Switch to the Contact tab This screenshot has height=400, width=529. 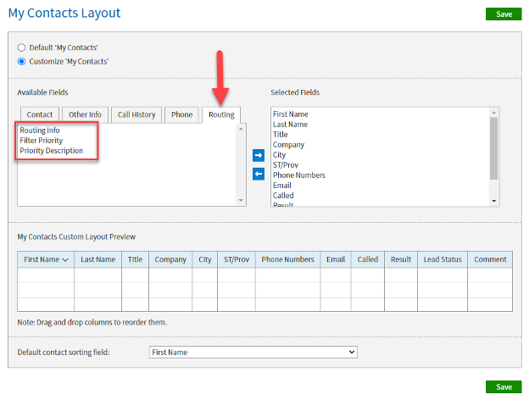point(40,114)
